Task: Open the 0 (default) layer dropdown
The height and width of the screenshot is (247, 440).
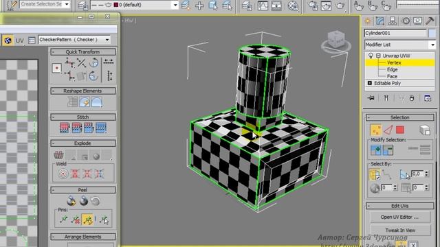Action: [175, 5]
